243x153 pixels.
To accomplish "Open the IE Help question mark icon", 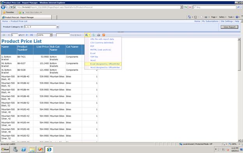I will [237, 17].
